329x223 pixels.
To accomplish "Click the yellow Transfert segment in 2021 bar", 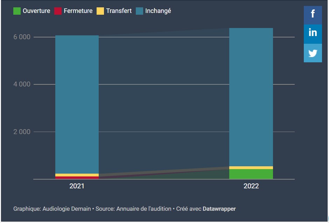I will pos(77,175).
